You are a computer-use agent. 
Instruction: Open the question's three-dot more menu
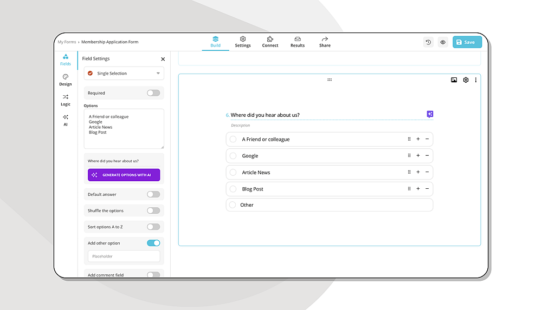(x=476, y=80)
